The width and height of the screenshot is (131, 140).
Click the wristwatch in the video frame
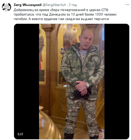tap(88, 85)
